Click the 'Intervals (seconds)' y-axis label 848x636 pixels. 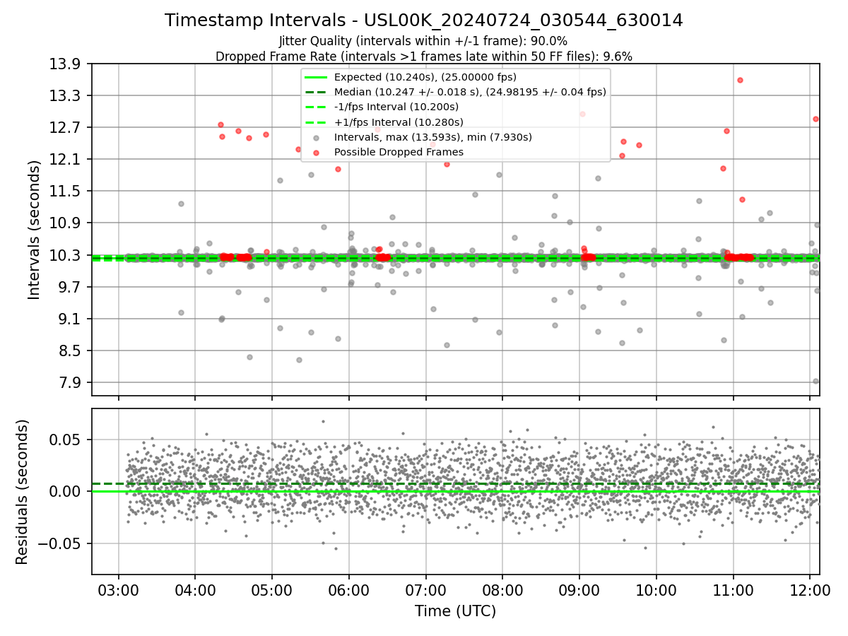click(34, 229)
